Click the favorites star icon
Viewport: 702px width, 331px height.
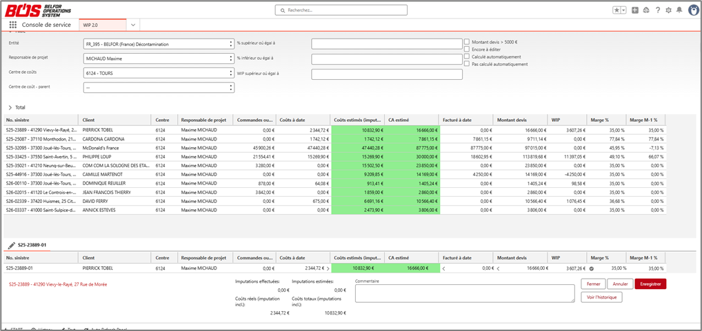[616, 10]
